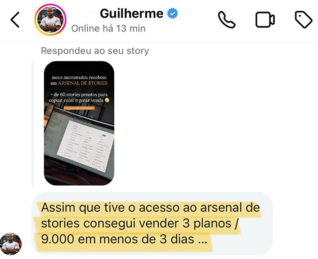This screenshot has width=318, height=259.
Task: Click the "Respondeu ao seu story" label
Action: [95, 51]
